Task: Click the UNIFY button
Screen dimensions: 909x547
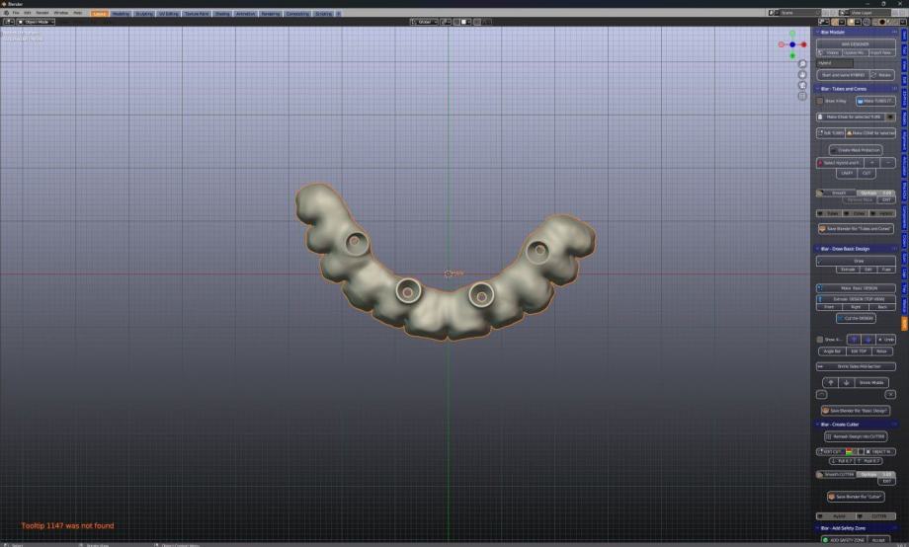Action: pyautogui.click(x=847, y=173)
